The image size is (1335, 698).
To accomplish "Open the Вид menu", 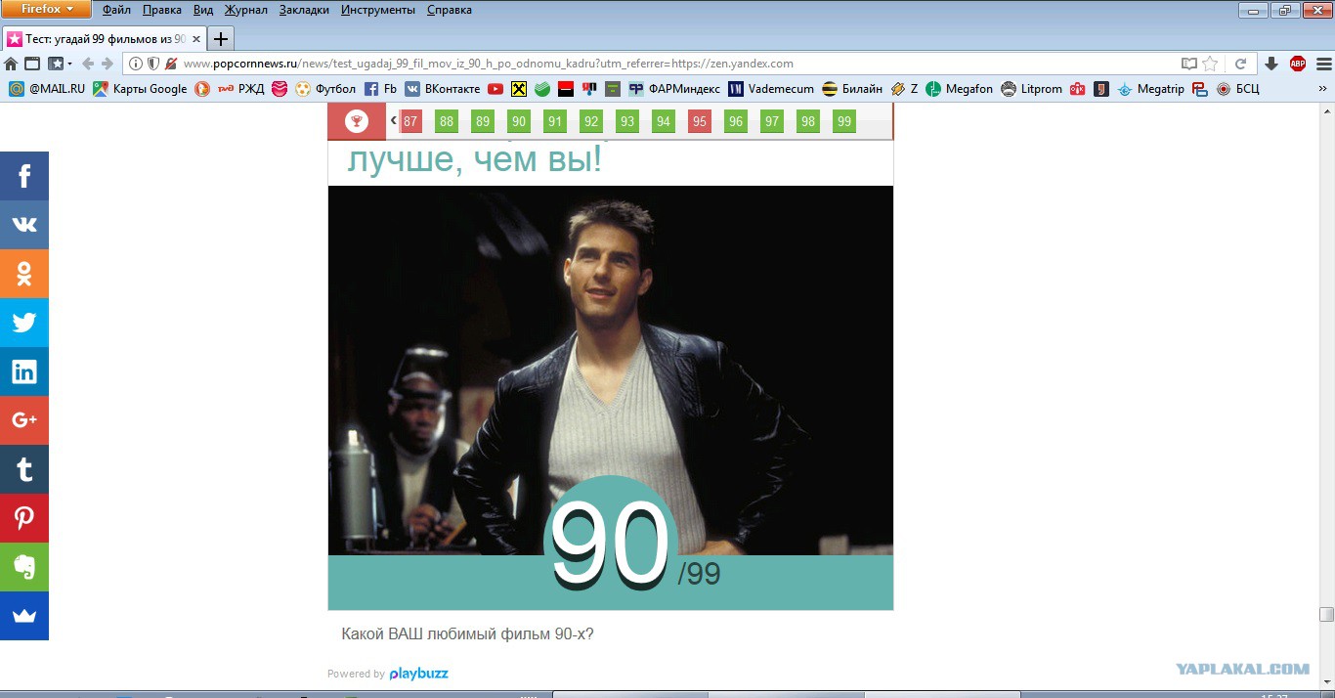I will pos(203,10).
